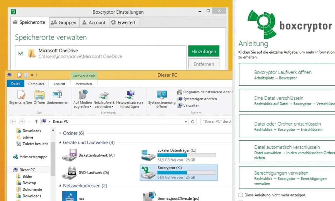Open the Erweitert tab
This screenshot has width=335, height=201.
pos(124,23)
